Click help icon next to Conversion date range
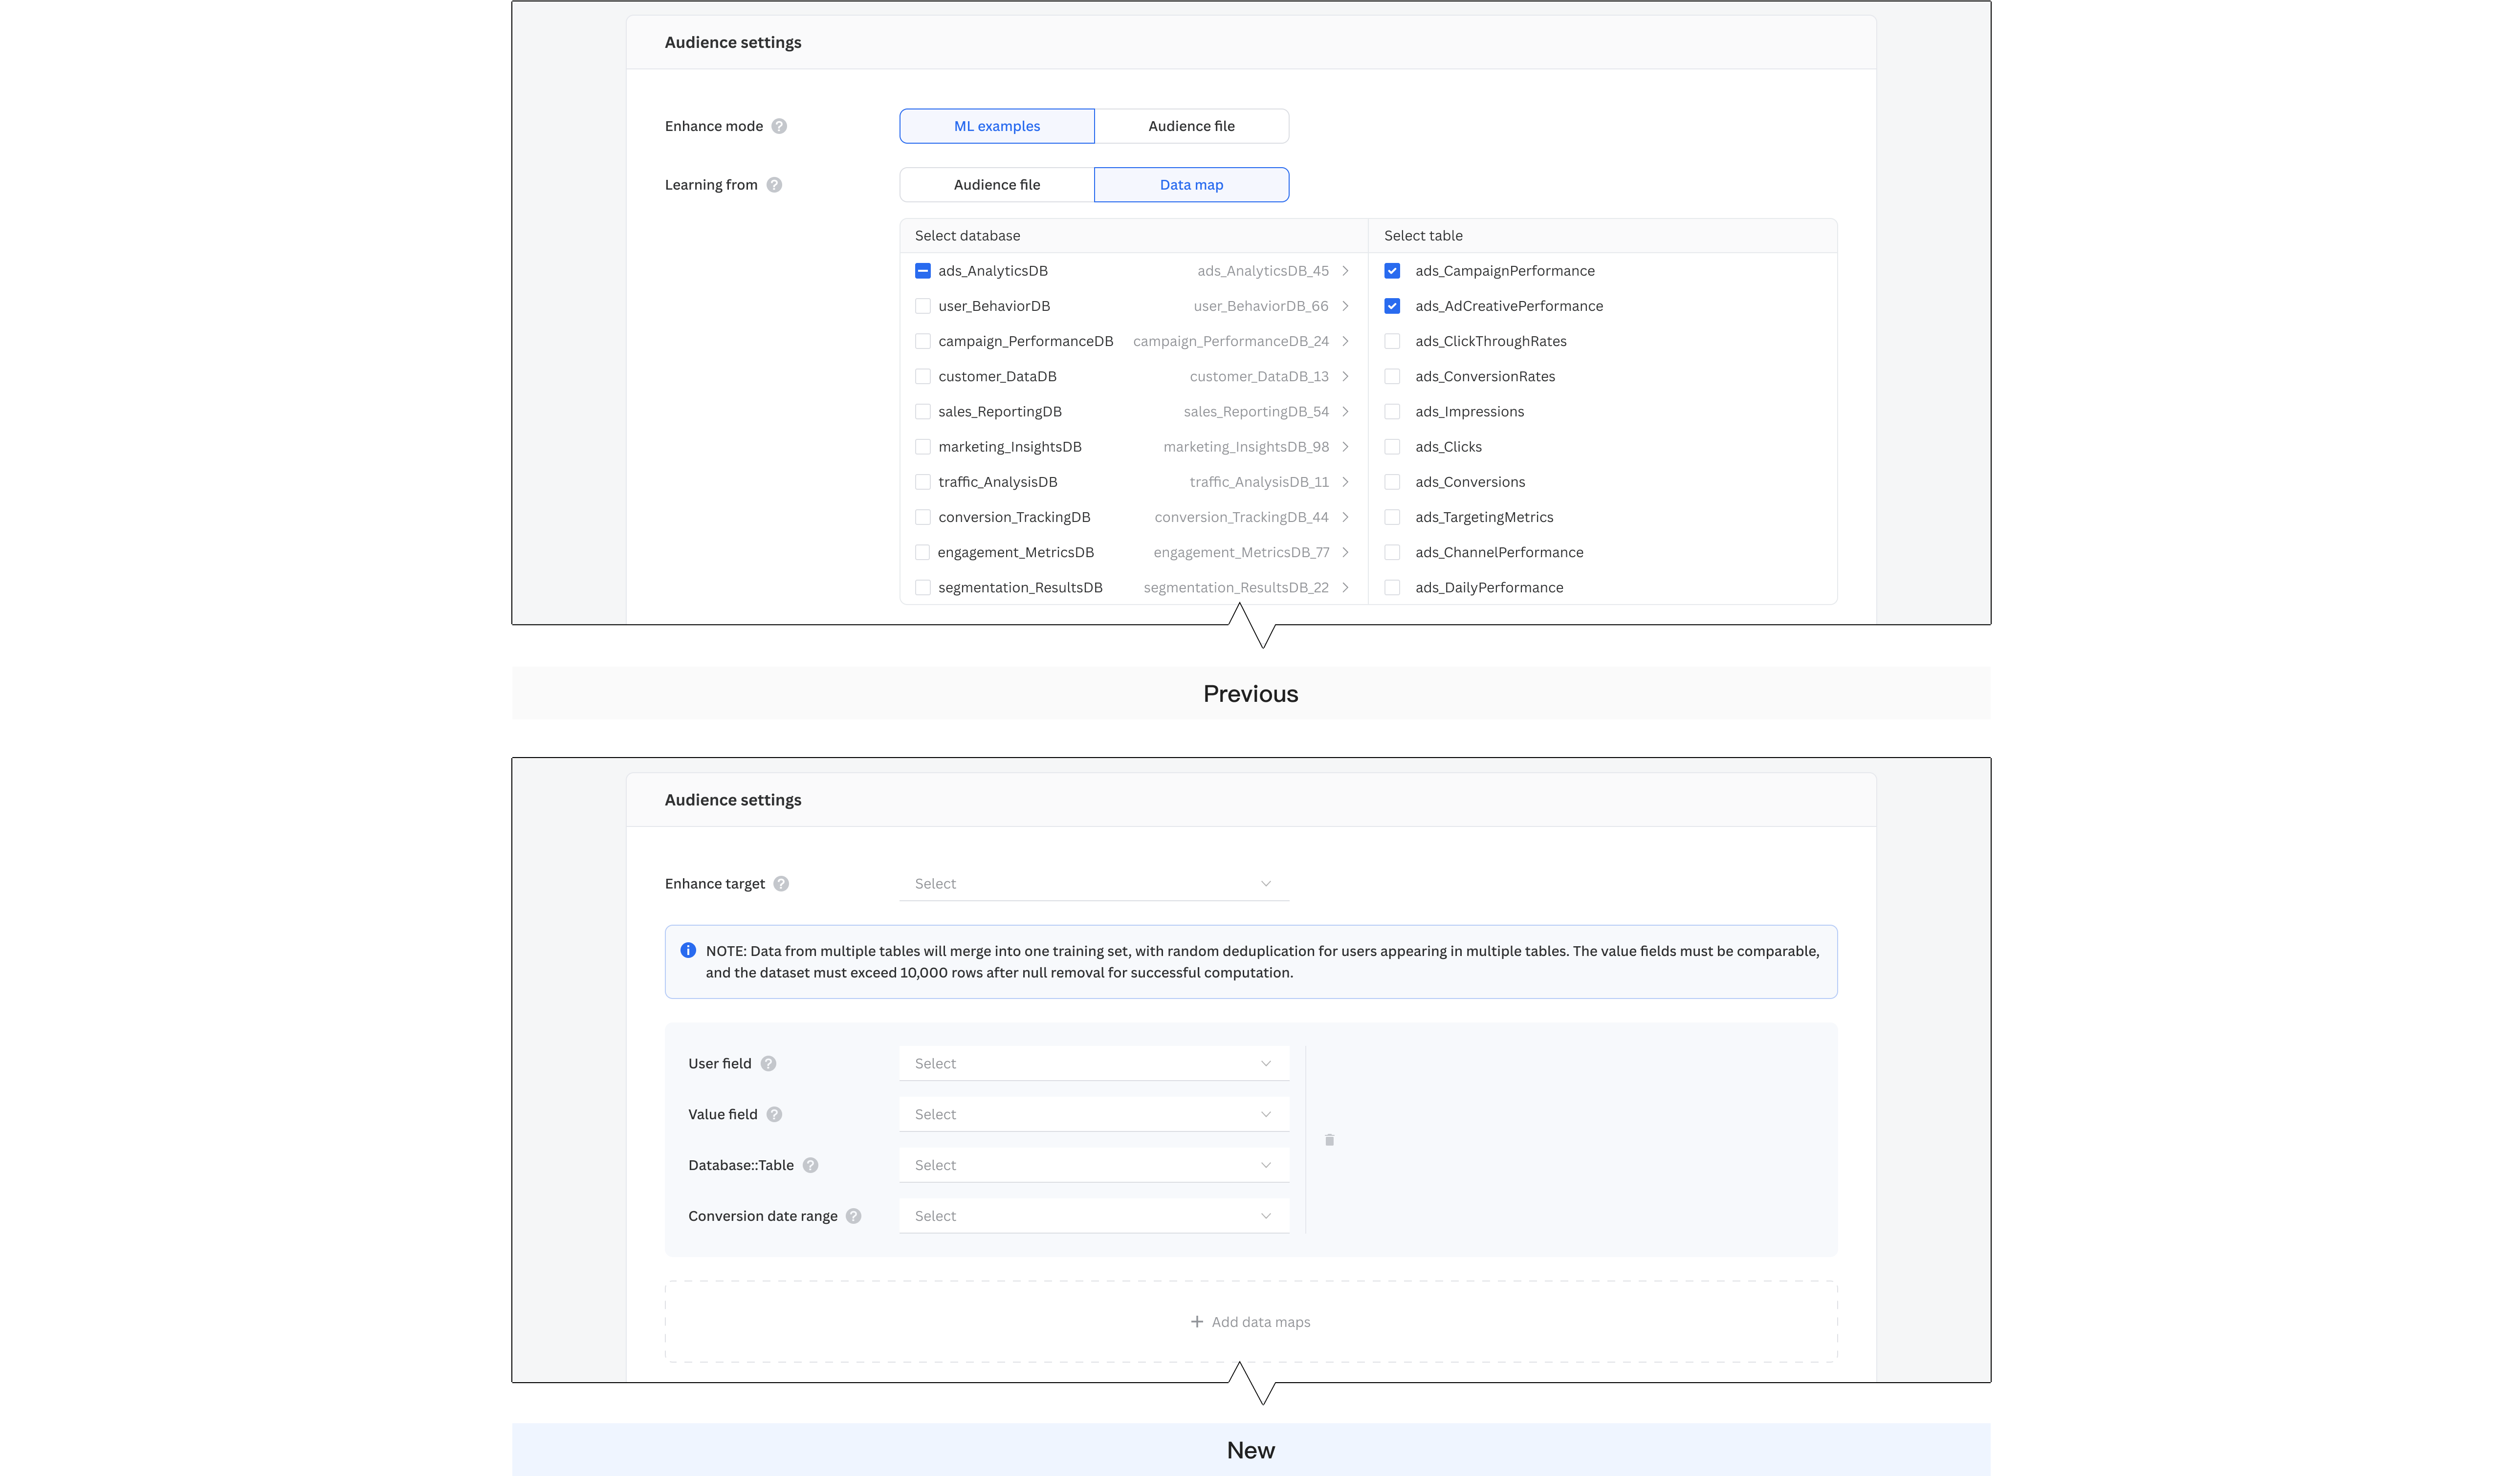Viewport: 2503px width, 1476px height. tap(854, 1216)
